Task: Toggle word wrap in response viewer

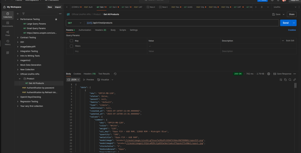Action: point(280,80)
